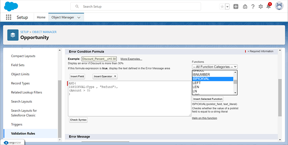Click the Insert Selected Function button
The height and width of the screenshot is (145, 288).
pos(208,99)
